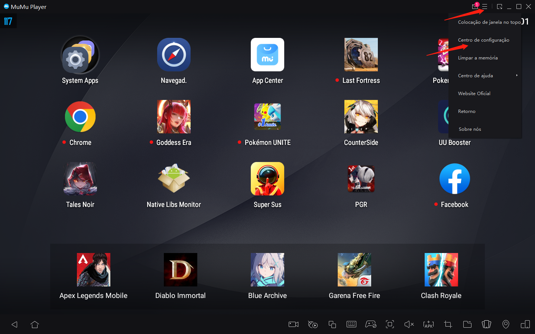Launch the Navegad. browser app
Image resolution: width=535 pixels, height=334 pixels.
pyautogui.click(x=174, y=55)
